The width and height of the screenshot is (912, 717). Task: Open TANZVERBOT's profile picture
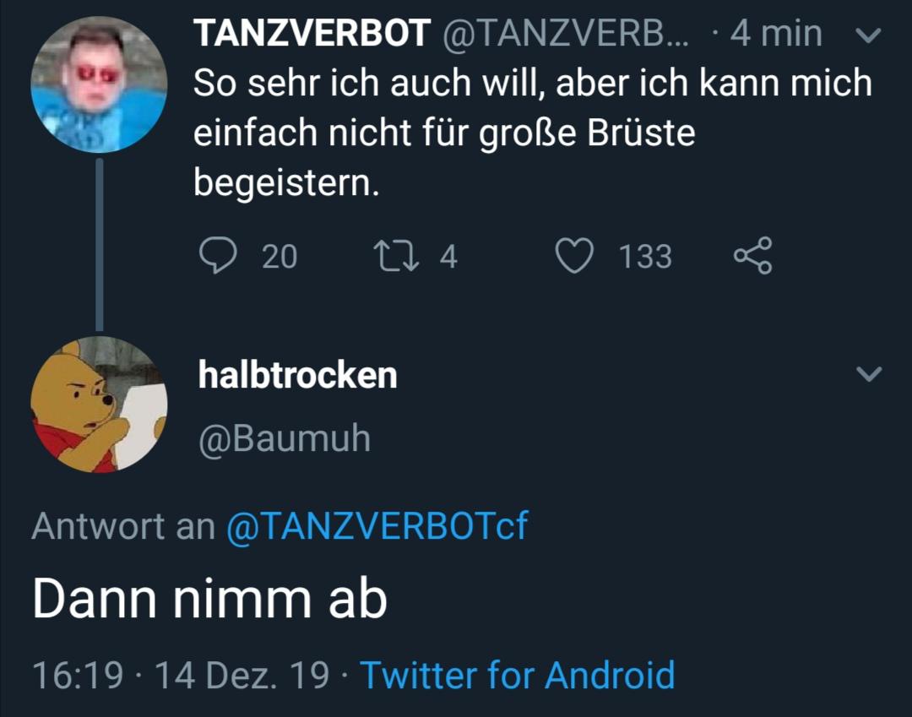click(x=99, y=84)
